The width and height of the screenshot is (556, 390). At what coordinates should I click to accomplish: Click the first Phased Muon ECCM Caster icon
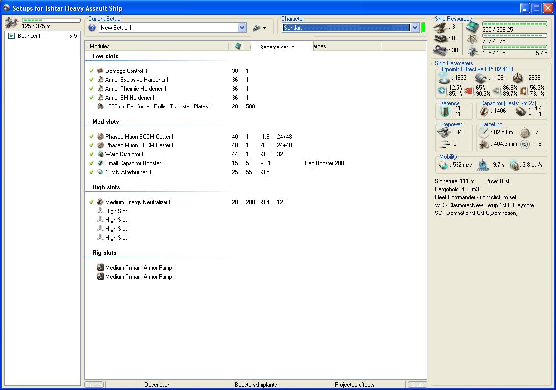tap(100, 136)
